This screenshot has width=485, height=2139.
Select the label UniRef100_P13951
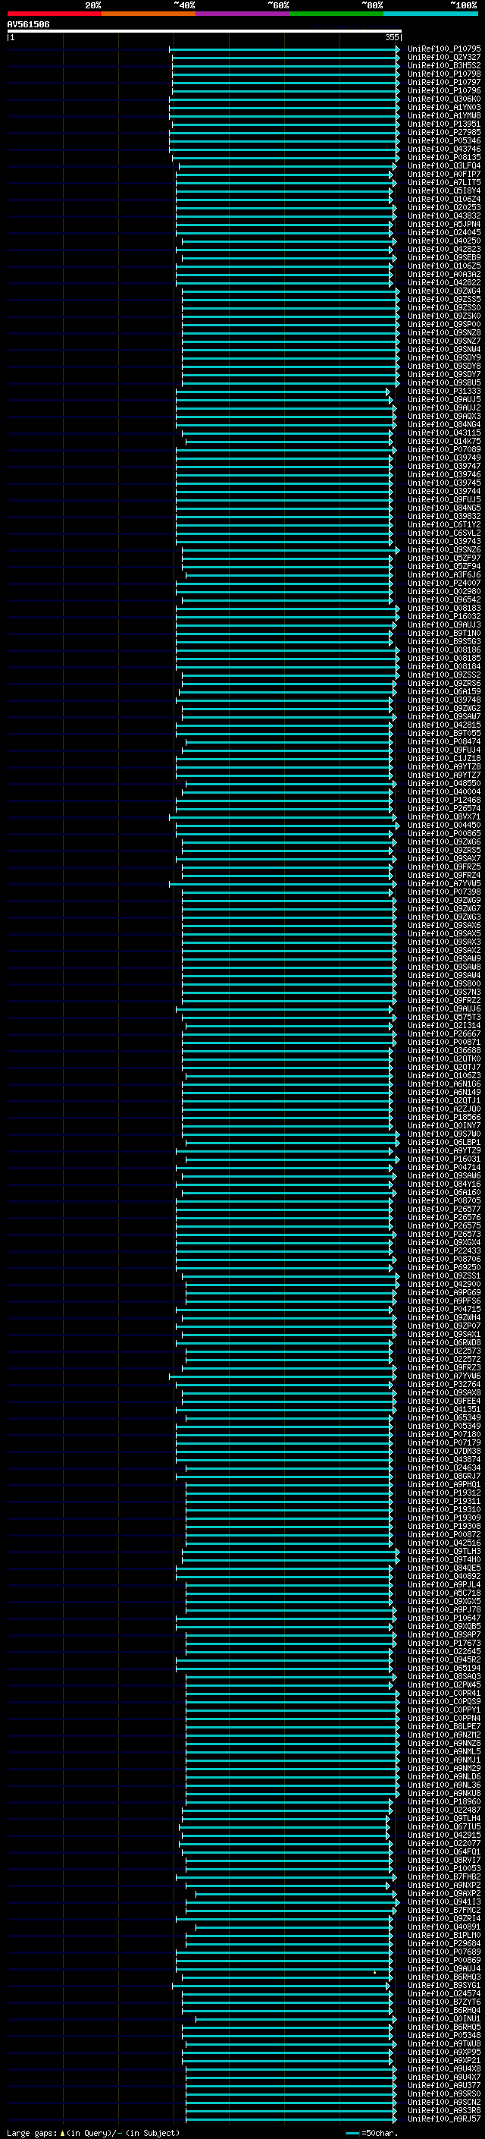tap(443, 124)
